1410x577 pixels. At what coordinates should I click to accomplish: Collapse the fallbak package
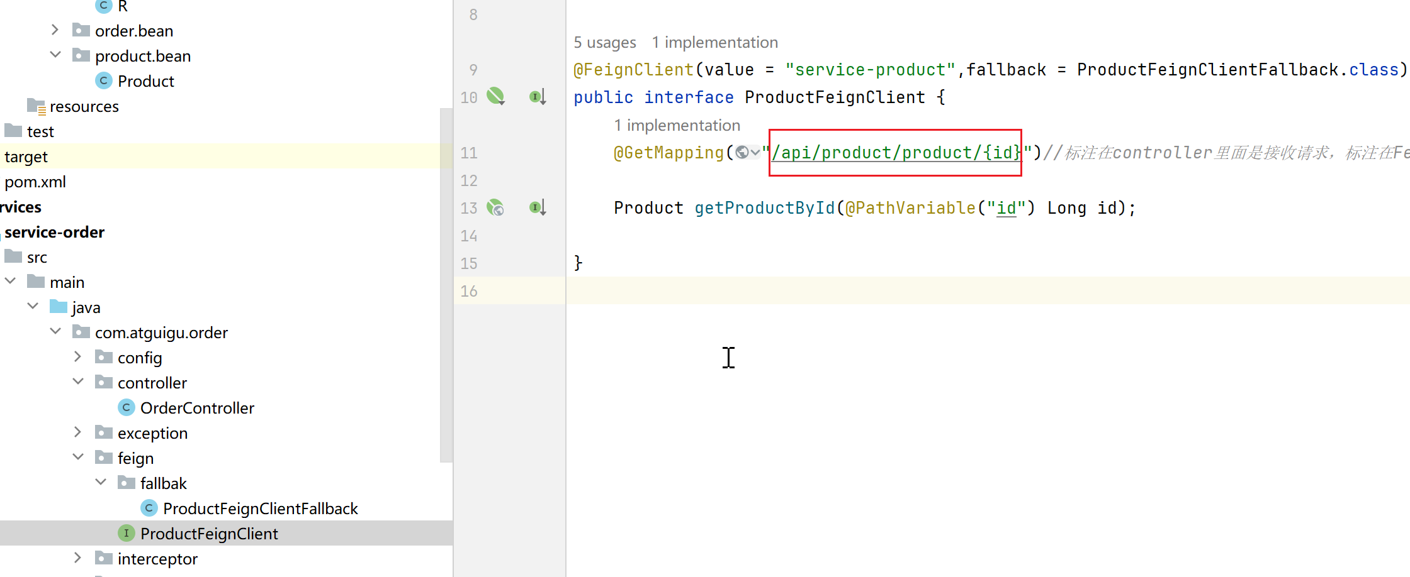[101, 482]
